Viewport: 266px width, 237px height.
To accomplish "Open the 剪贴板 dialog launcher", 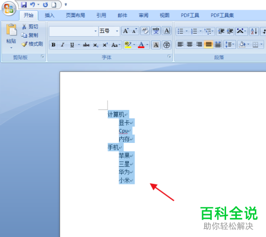I will click(43, 56).
